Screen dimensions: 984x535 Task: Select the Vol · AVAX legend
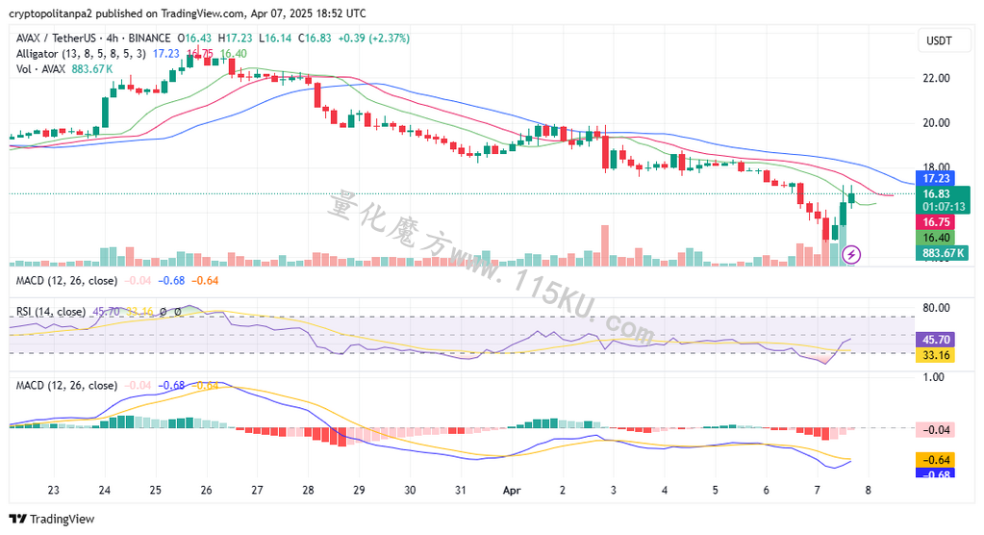click(40, 69)
